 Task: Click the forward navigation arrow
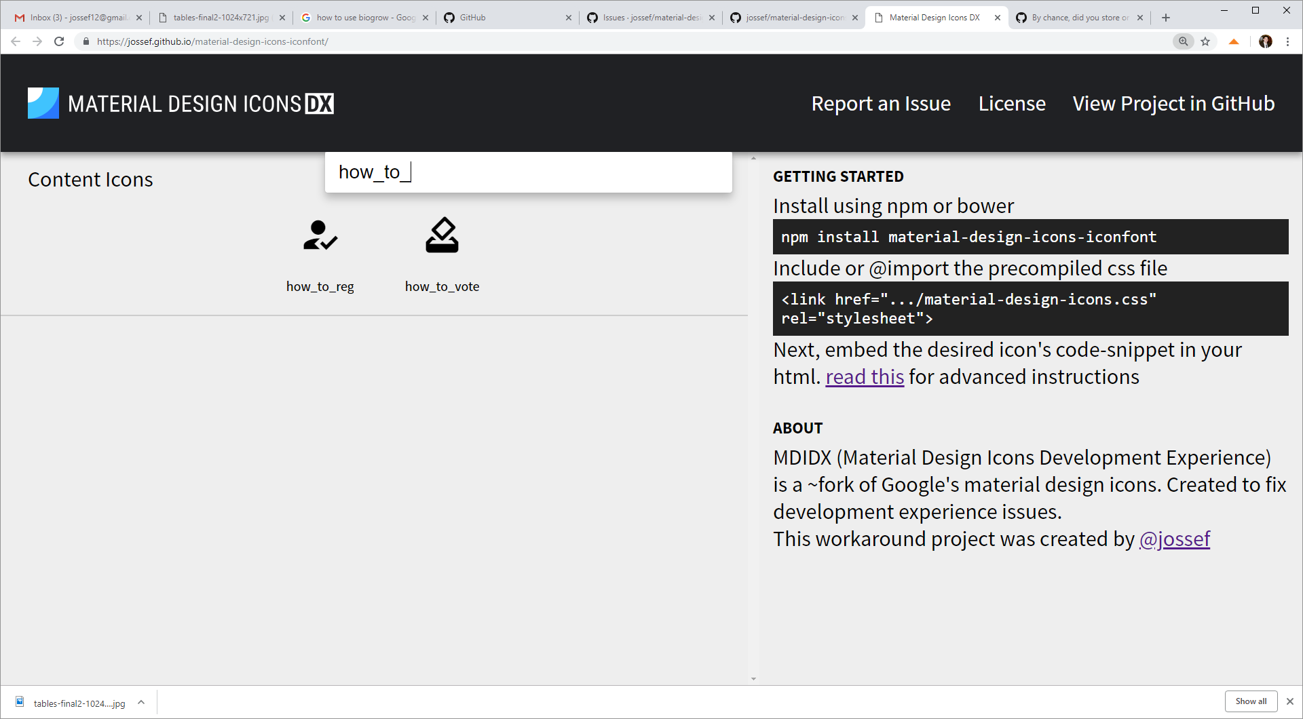point(37,41)
